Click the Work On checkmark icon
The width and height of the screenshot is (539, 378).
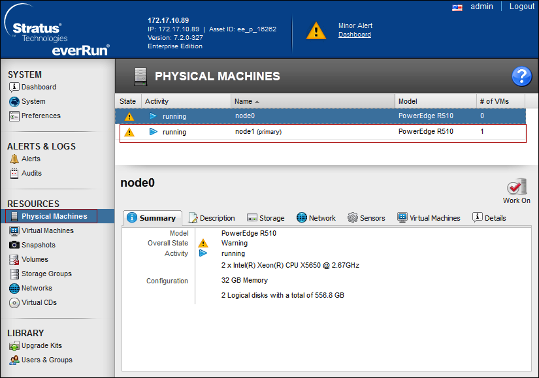(516, 187)
